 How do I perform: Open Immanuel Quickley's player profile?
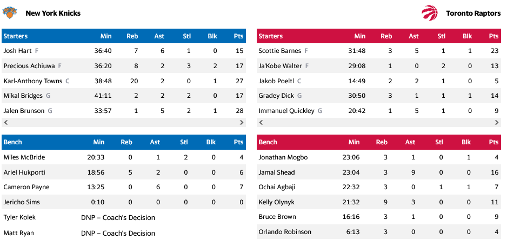(x=286, y=111)
